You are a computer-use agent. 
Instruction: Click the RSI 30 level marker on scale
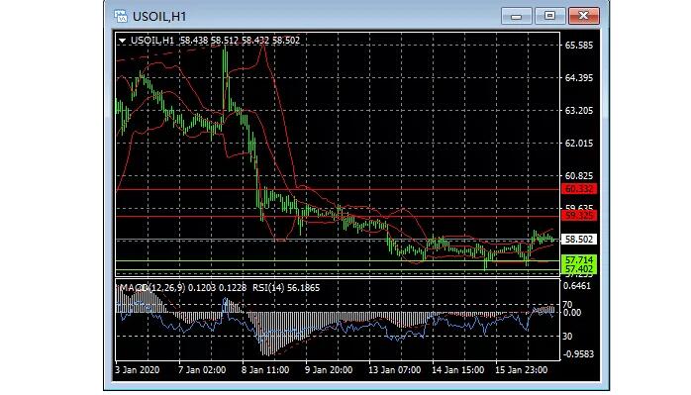tap(567, 337)
